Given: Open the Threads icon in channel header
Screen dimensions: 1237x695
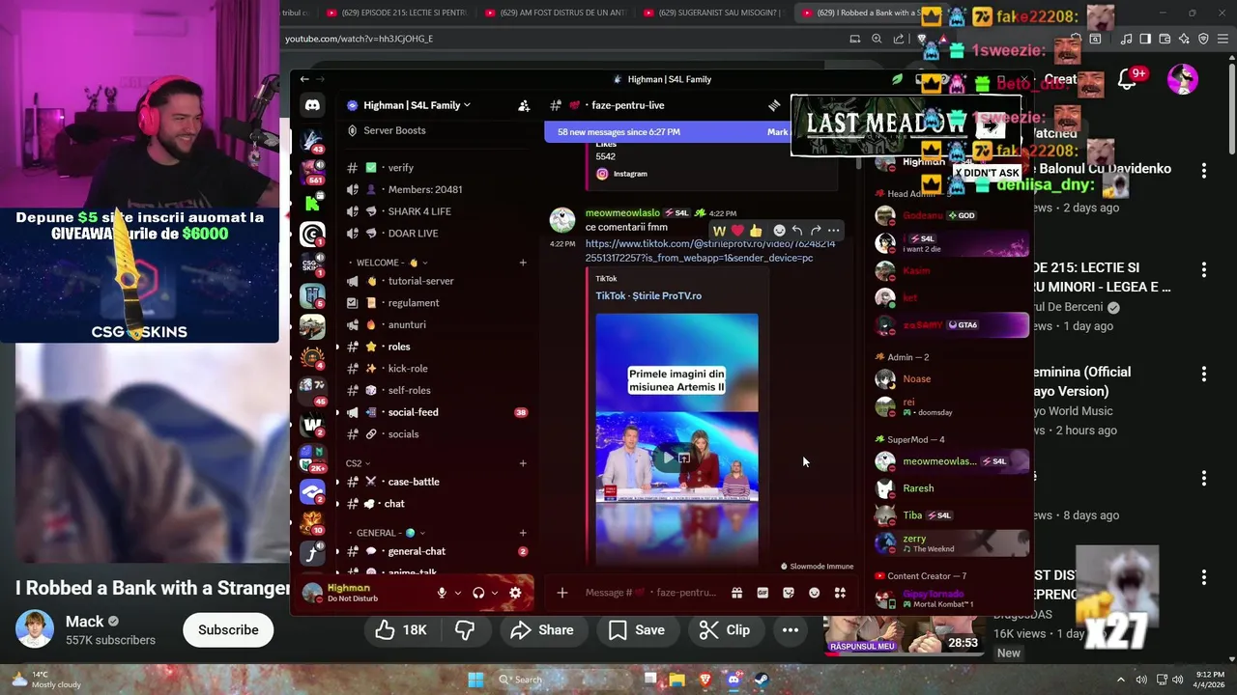Looking at the screenshot, I should tap(774, 105).
